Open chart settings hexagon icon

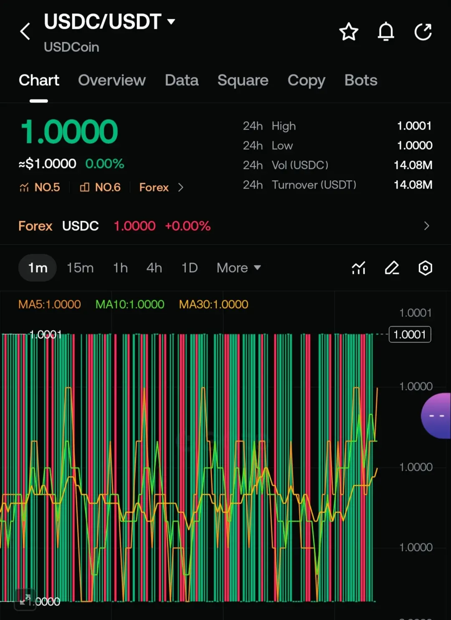point(425,268)
